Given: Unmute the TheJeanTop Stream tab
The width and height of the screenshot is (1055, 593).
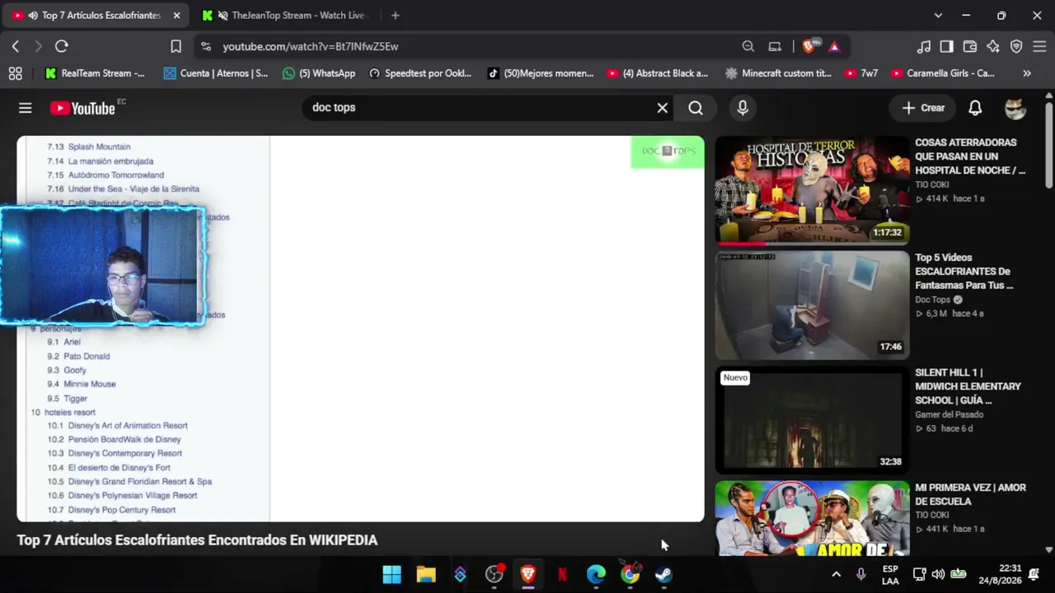Looking at the screenshot, I should 223,15.
